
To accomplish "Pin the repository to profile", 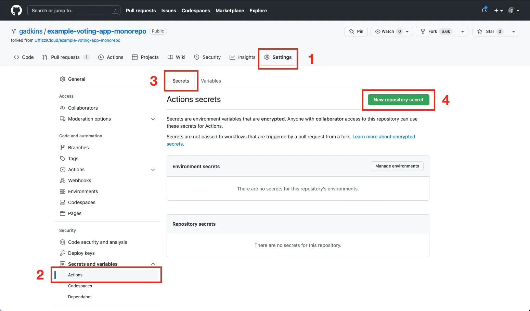I will (356, 32).
